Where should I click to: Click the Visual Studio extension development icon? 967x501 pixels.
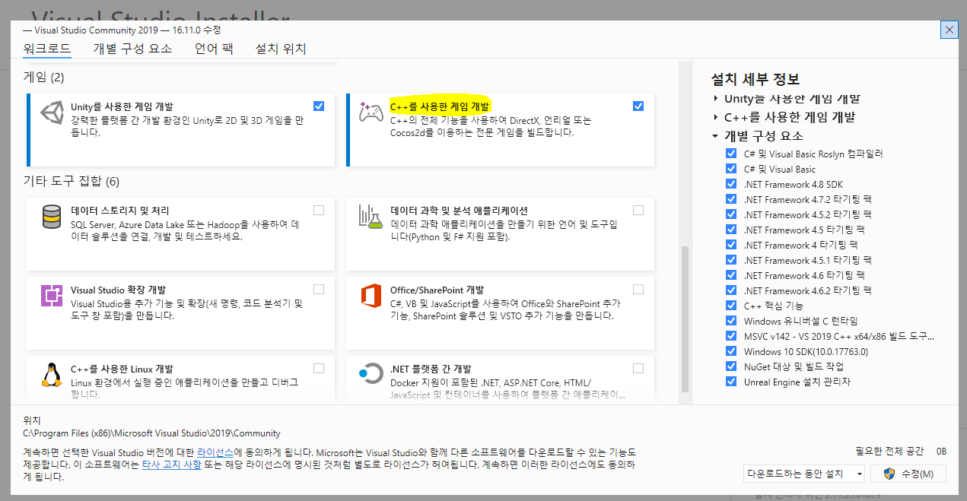52,296
